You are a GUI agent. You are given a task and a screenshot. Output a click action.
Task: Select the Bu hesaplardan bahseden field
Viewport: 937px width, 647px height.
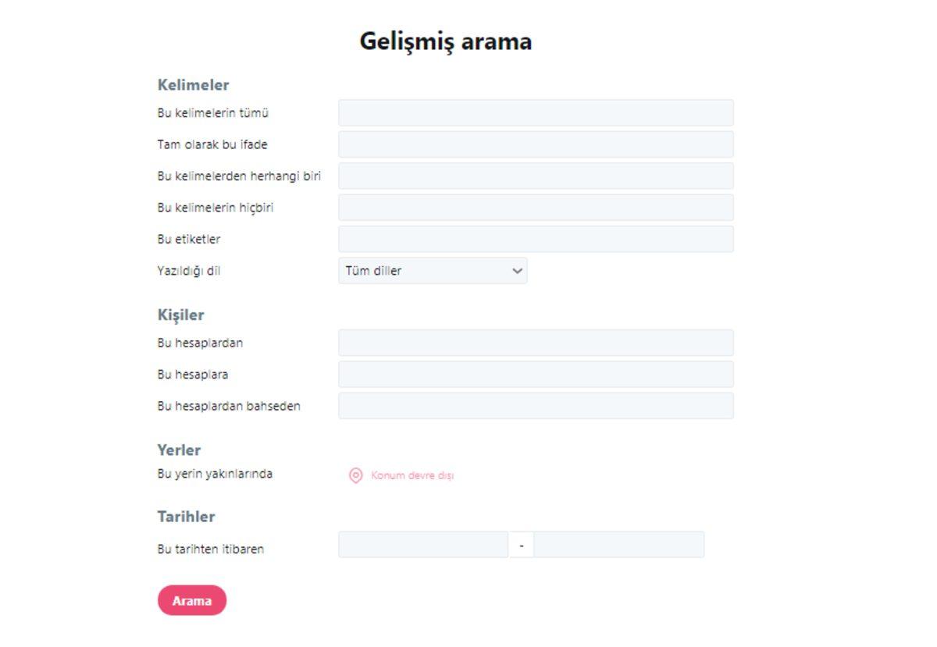(534, 405)
